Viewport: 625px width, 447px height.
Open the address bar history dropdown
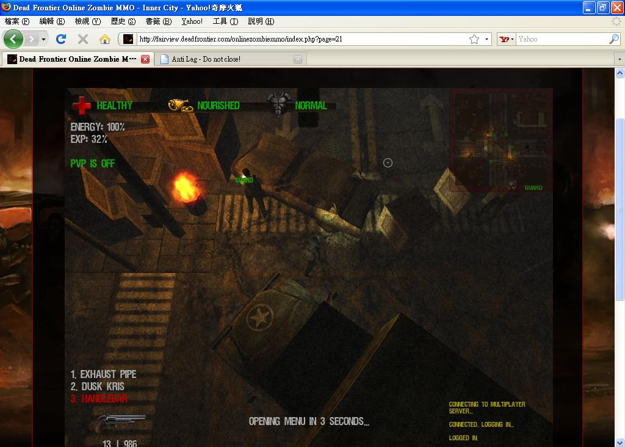pos(486,39)
